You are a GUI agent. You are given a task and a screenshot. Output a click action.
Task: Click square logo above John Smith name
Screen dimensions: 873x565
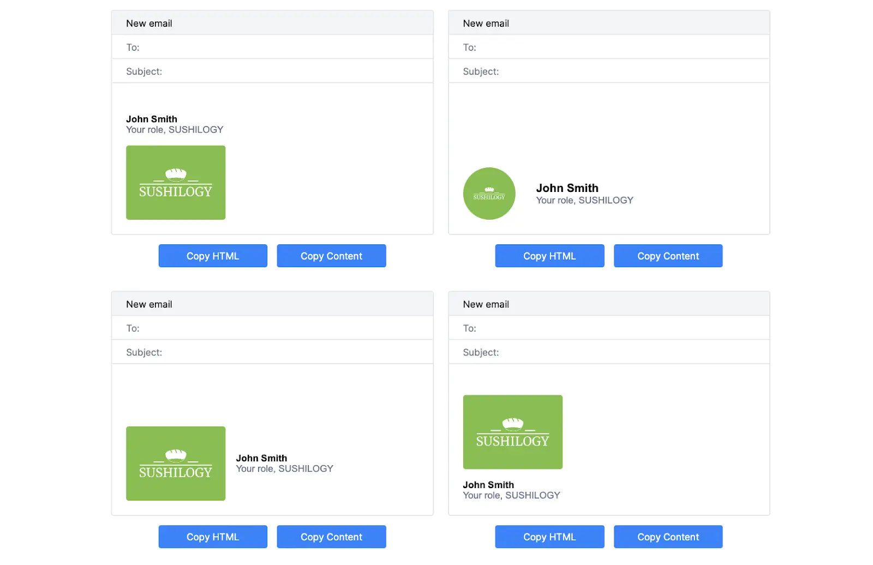512,432
